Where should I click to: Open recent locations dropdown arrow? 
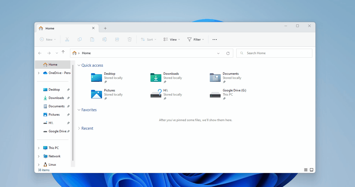(x=57, y=53)
